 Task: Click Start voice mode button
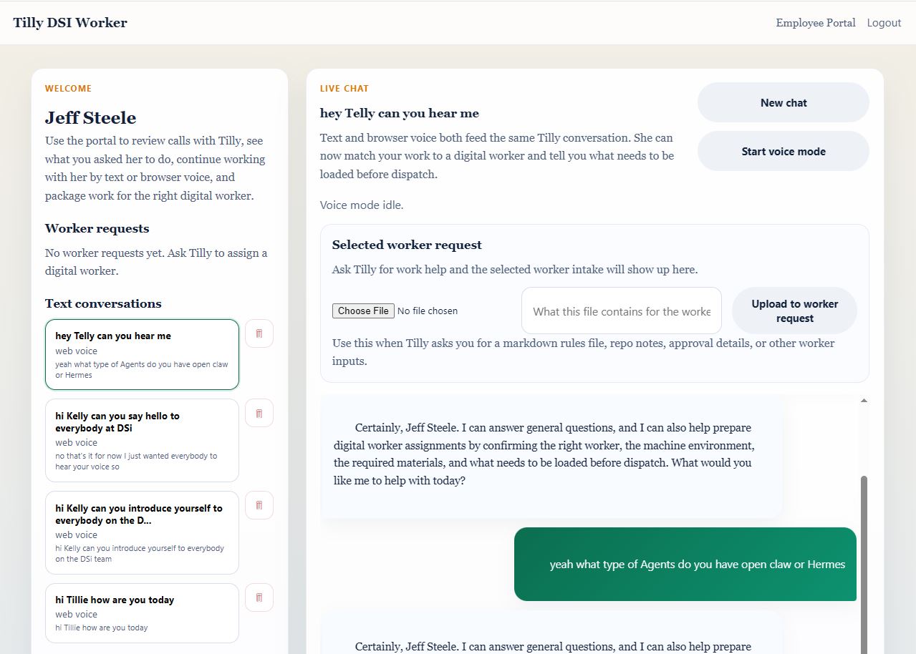(784, 151)
